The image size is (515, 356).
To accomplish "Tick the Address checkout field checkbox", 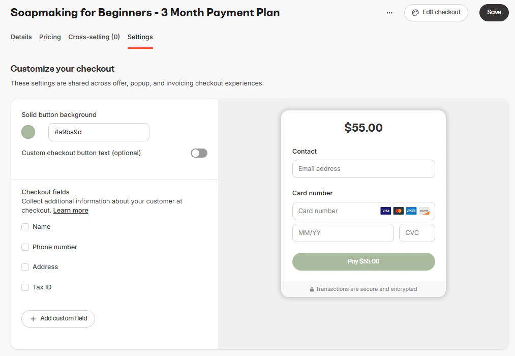I will pos(25,267).
